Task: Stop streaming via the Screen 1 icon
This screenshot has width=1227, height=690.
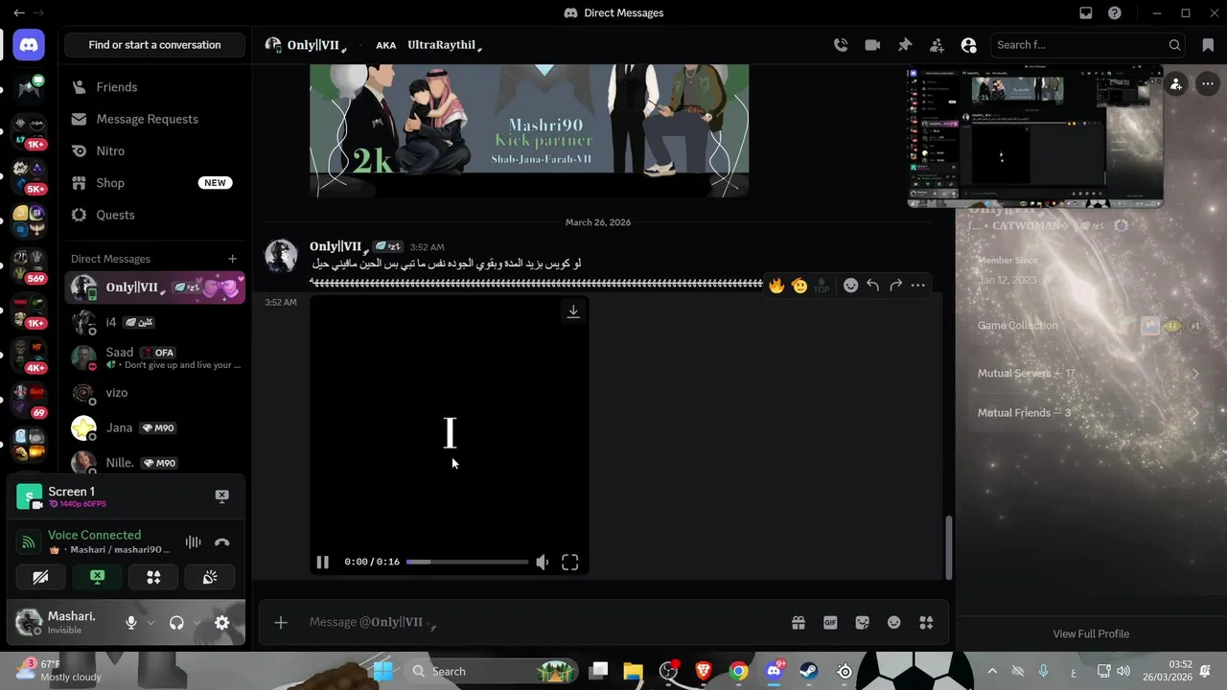Action: tap(221, 495)
